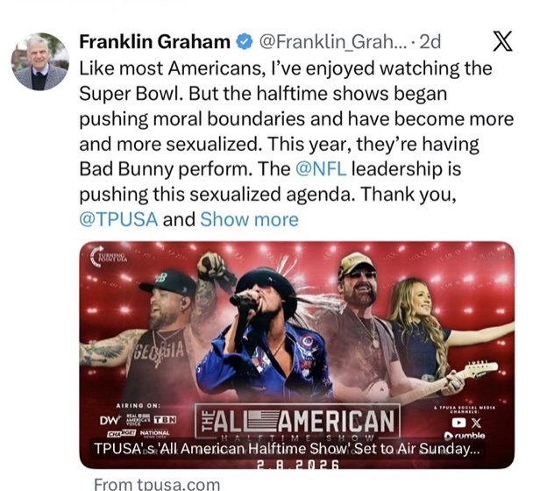547x491 pixels.
Task: Click the From tpusa.com source label
Action: pos(156,483)
